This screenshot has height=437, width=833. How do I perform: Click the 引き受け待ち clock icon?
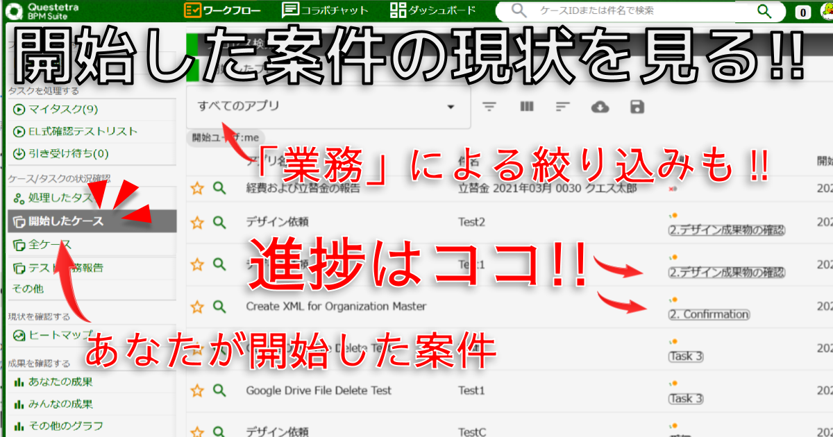click(19, 153)
